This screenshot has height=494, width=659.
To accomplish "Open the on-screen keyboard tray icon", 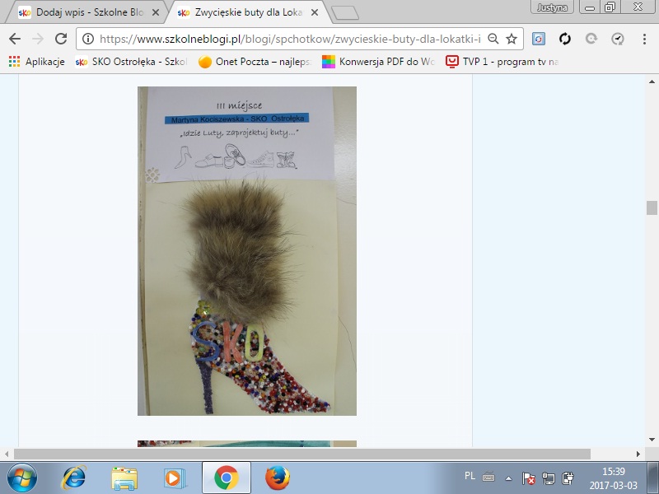I will 488,478.
